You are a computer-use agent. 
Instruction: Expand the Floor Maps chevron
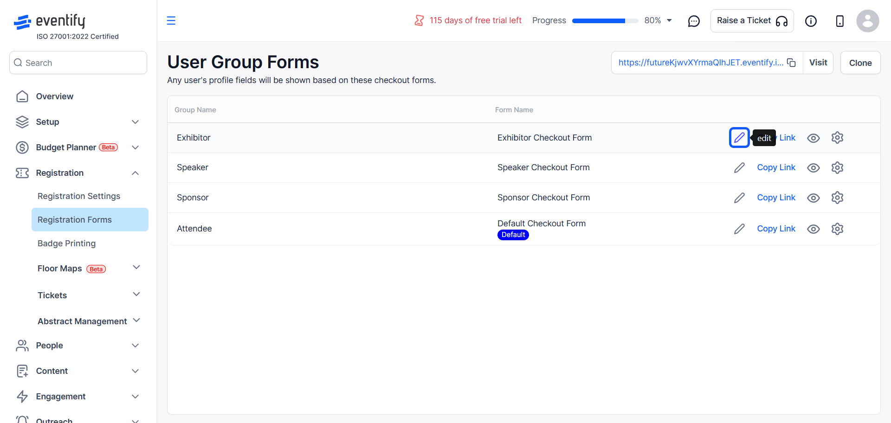[136, 267]
